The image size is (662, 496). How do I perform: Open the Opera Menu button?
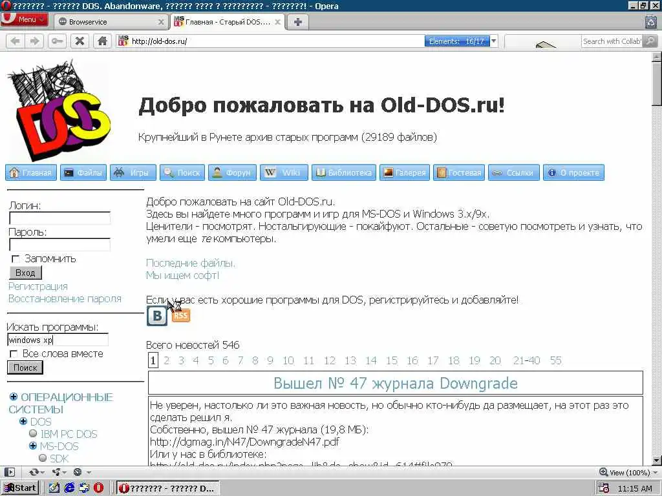pyautogui.click(x=25, y=19)
